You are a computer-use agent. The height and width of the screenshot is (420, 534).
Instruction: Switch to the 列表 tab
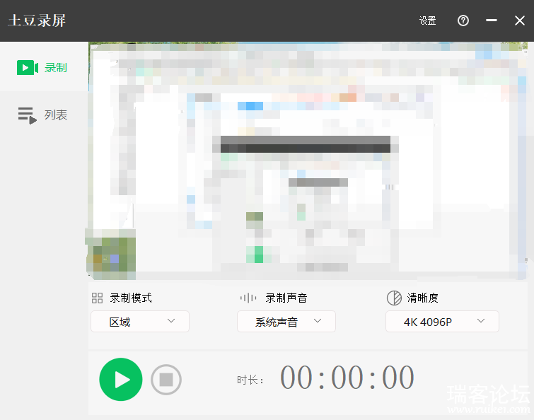[x=44, y=115]
